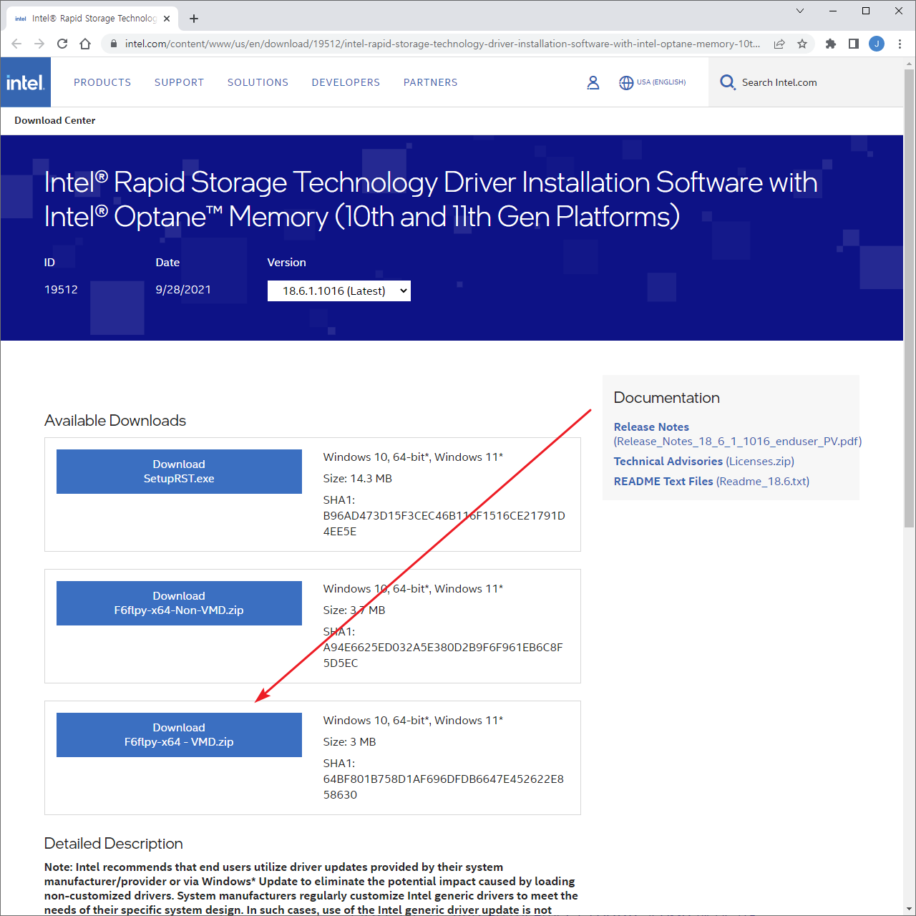Click the Size: 14.3 MB text
The height and width of the screenshot is (916, 916).
point(358,479)
